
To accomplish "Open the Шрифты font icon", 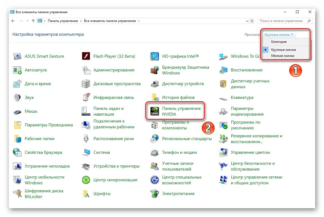I will coord(86,194).
